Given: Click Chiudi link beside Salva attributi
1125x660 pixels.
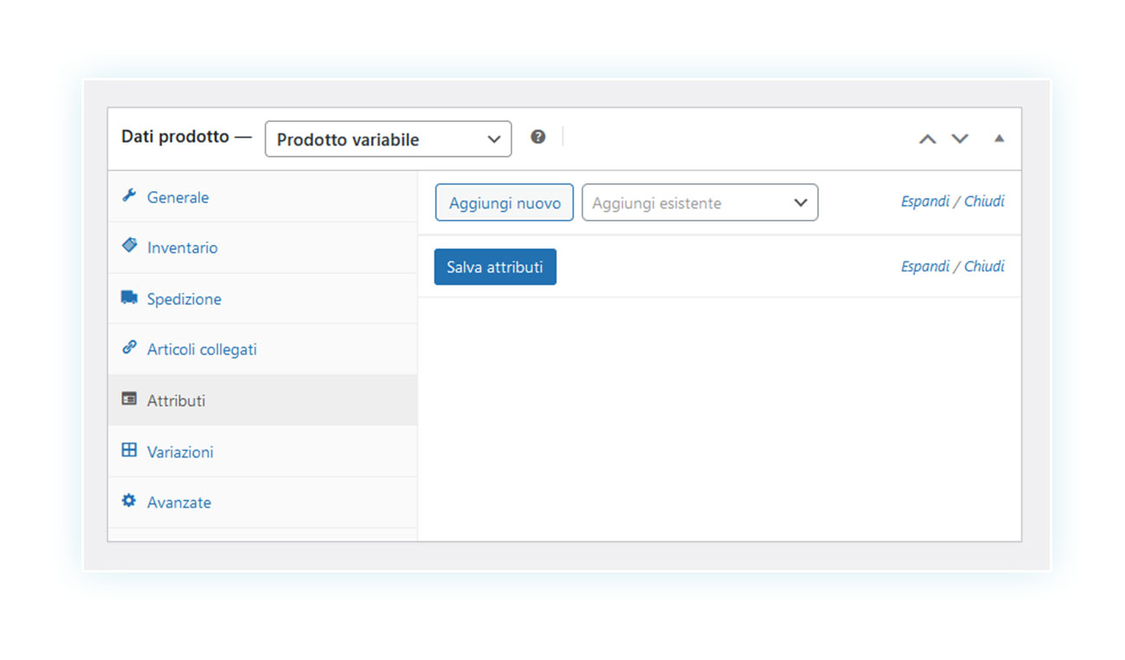Looking at the screenshot, I should click(x=985, y=266).
